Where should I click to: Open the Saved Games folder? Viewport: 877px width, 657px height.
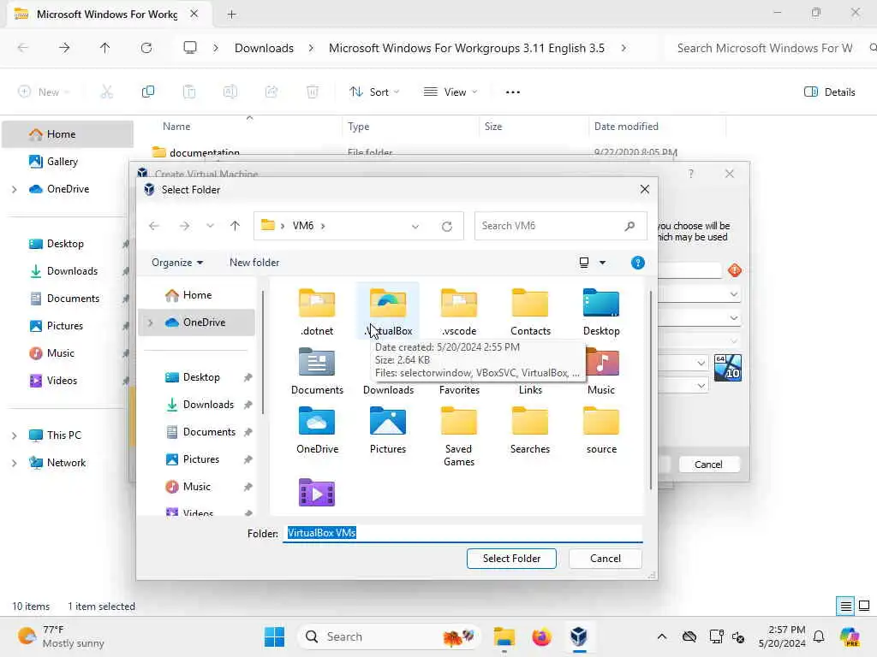[x=459, y=436]
